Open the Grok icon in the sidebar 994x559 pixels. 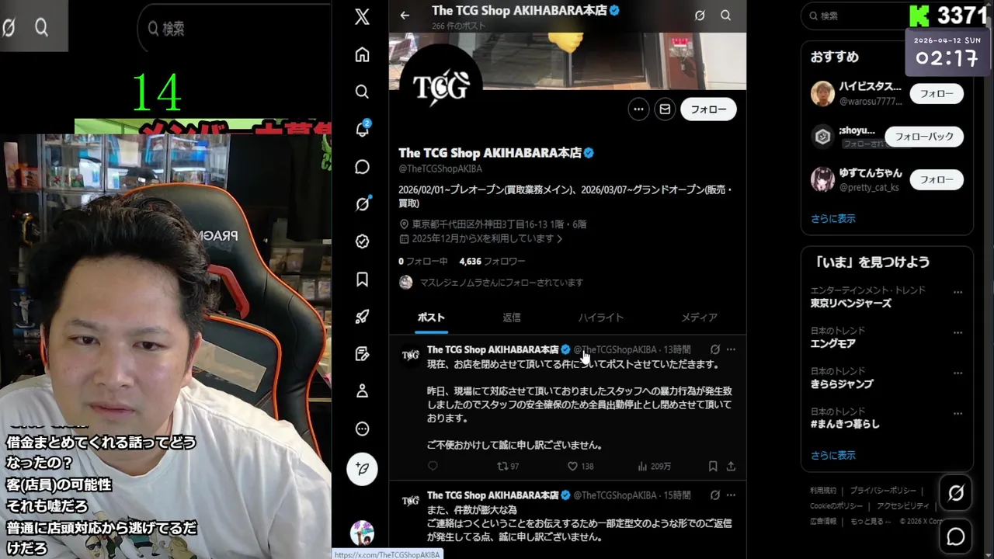coord(362,204)
